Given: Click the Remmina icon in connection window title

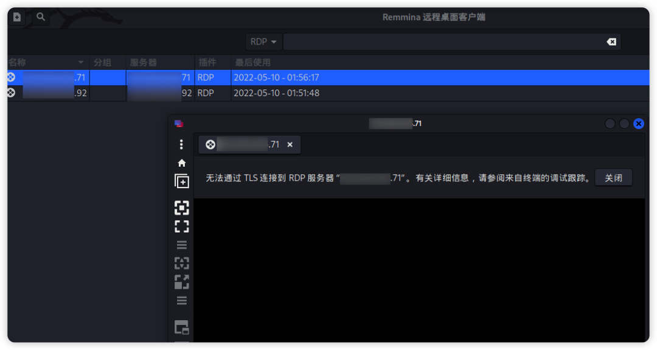Looking at the screenshot, I should [179, 124].
